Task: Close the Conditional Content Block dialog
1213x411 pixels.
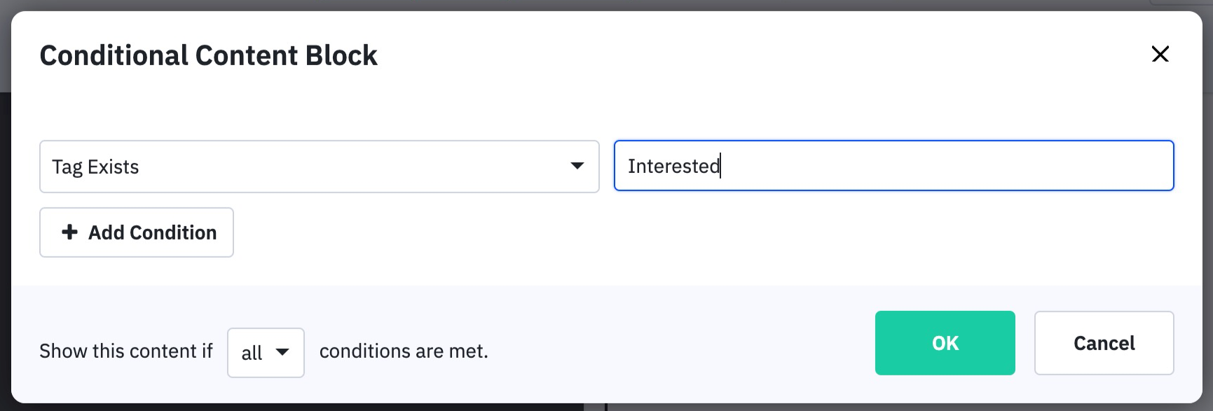Action: [x=1160, y=54]
